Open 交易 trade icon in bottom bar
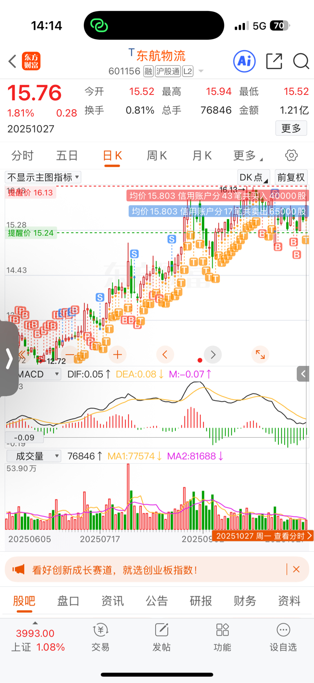 coord(100,637)
